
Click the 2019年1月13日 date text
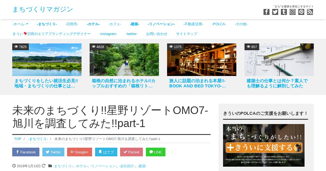pyautogui.click(x=29, y=166)
